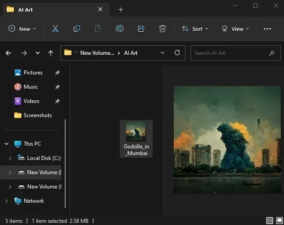Click the Paste clipboard icon

point(98,28)
